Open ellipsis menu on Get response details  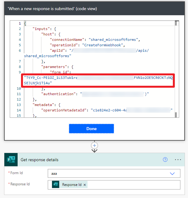tap(178, 160)
